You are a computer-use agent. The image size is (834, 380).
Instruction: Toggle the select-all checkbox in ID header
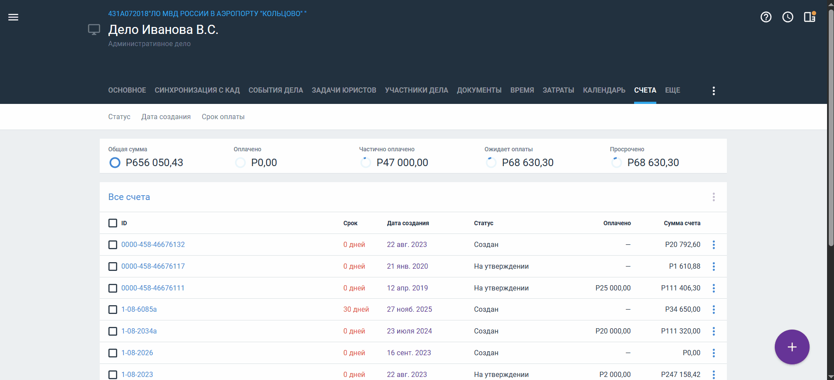pos(113,223)
